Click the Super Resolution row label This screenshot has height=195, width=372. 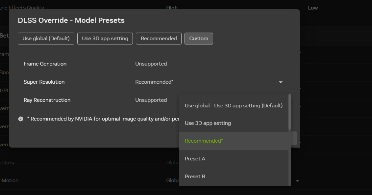point(44,82)
